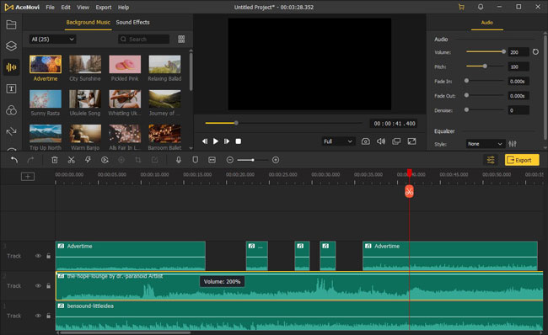
Task: Open the View menu
Action: click(83, 7)
